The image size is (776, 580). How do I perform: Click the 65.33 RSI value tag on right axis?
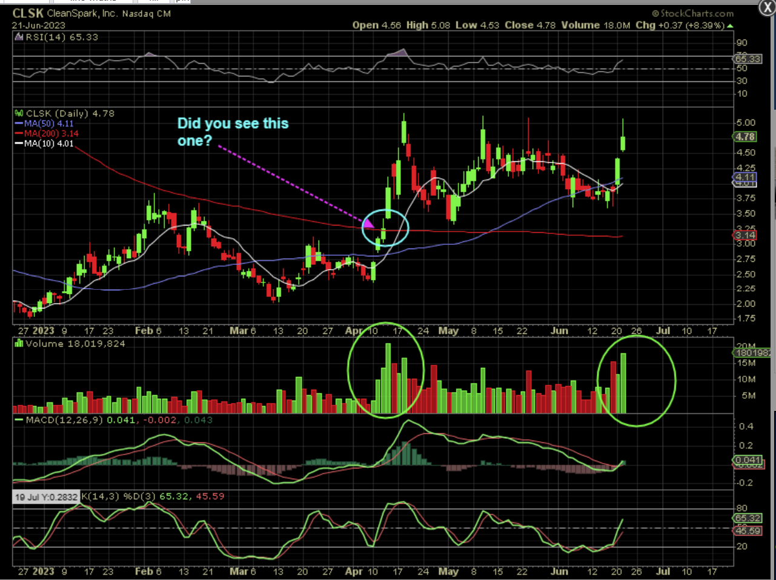point(748,59)
